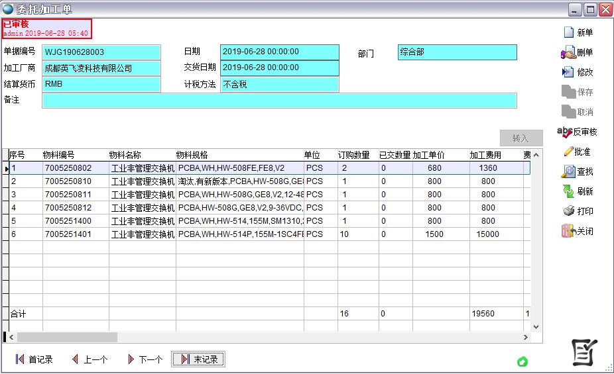The image size is (614, 374).
Task: Click the checklist notepad icon bottom right
Action: (x=585, y=352)
